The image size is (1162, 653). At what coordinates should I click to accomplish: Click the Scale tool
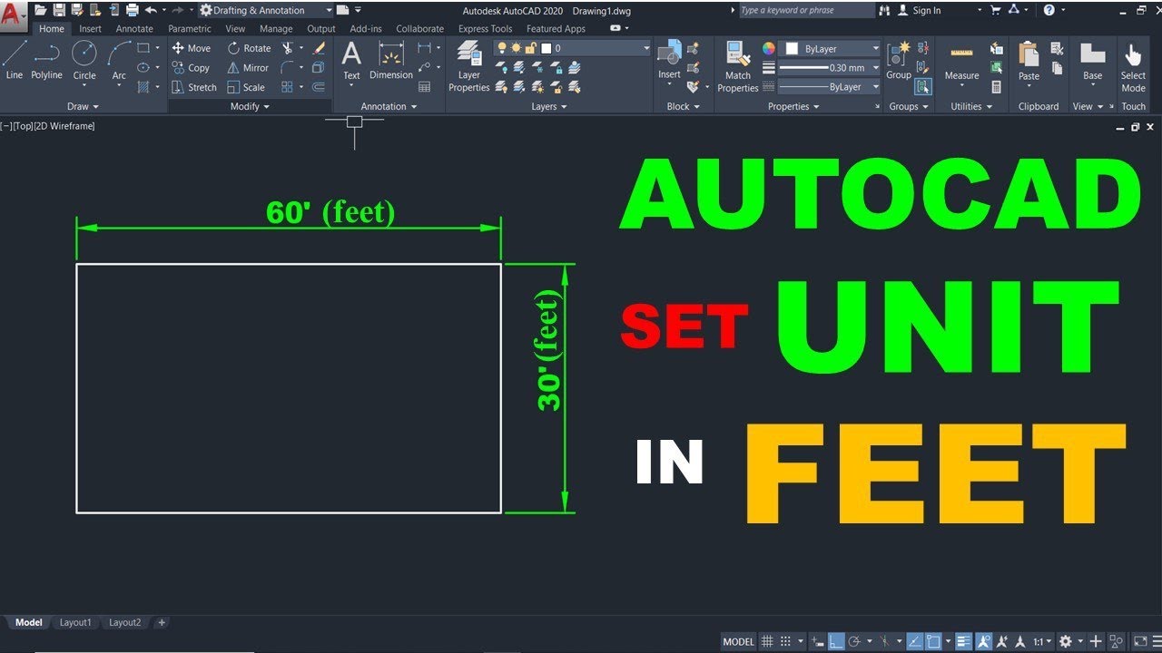(246, 87)
